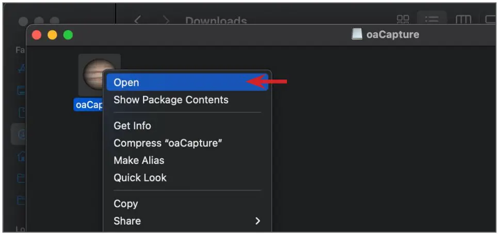Click Make Alias in the context menu

139,160
